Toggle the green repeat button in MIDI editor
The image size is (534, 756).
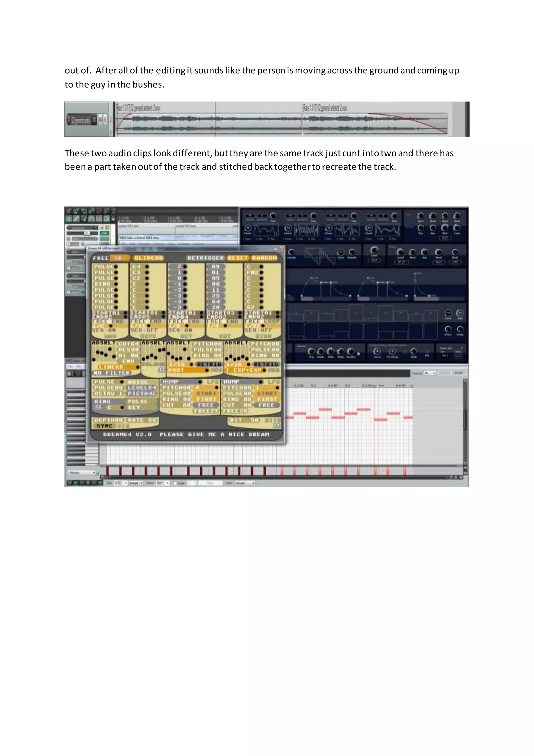coord(100,483)
